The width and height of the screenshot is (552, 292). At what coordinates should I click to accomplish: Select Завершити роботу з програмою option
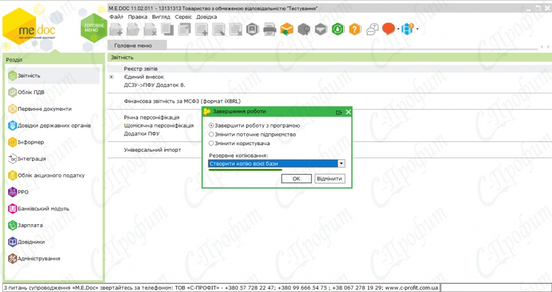[254, 125]
